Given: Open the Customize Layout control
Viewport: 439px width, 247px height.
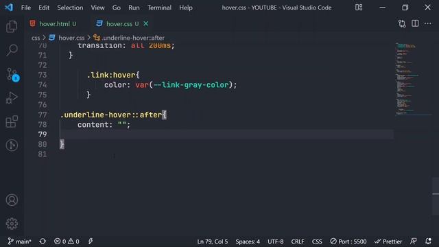Looking at the screenshot, I should coord(359,8).
